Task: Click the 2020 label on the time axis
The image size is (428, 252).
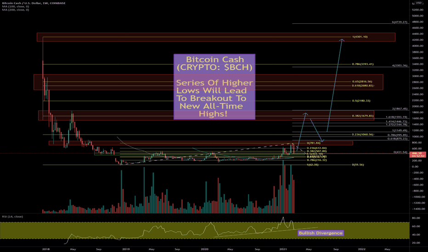Action: tap(204, 249)
